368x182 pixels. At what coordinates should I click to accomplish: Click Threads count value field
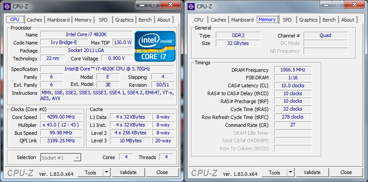coord(166,157)
